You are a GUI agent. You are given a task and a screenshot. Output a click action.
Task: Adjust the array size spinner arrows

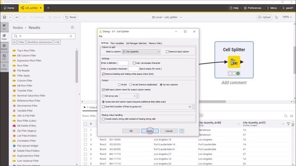coord(137,96)
